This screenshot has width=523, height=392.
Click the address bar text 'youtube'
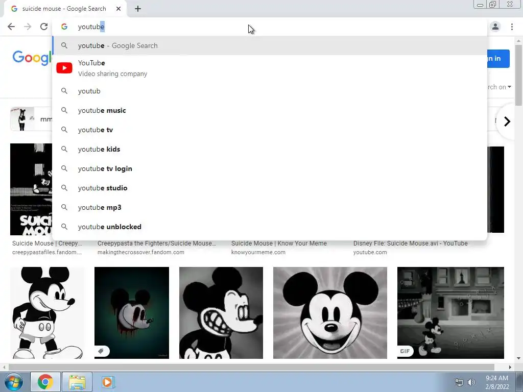tap(91, 27)
